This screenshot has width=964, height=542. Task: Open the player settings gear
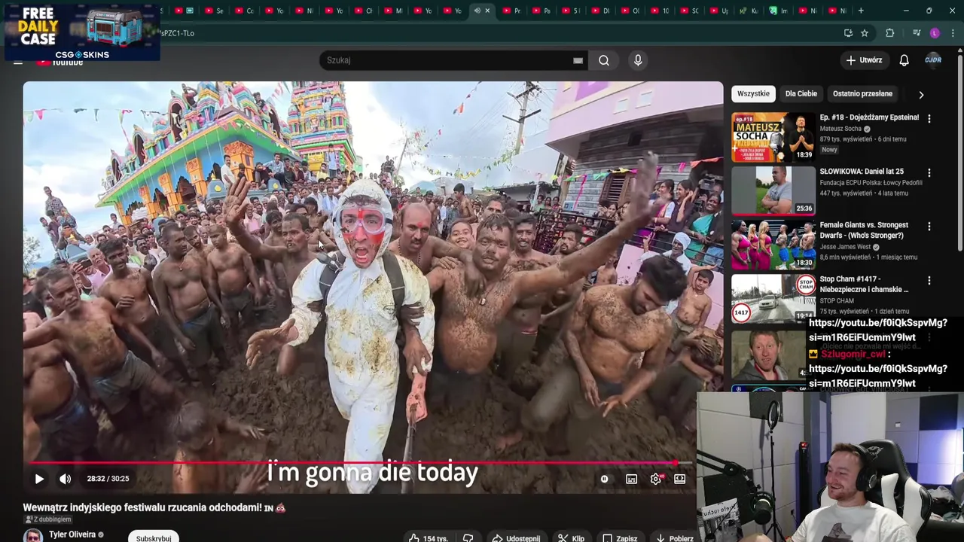point(656,479)
